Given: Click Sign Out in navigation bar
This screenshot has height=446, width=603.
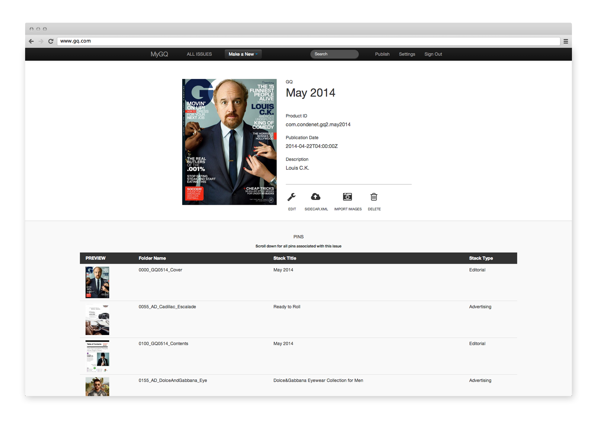Looking at the screenshot, I should [433, 54].
